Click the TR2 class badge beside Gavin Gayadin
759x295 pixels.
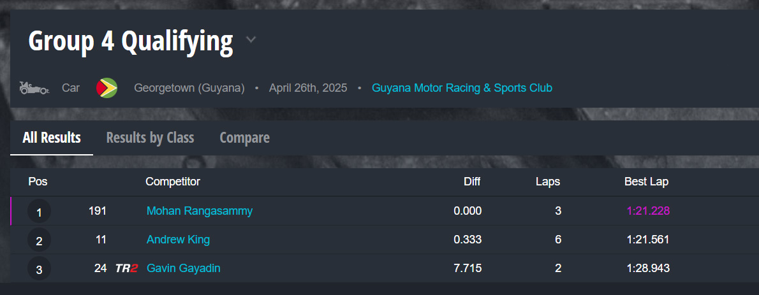pyautogui.click(x=126, y=269)
